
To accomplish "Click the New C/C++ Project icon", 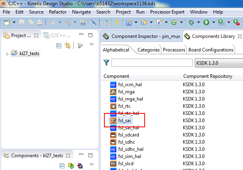I will (129, 23).
